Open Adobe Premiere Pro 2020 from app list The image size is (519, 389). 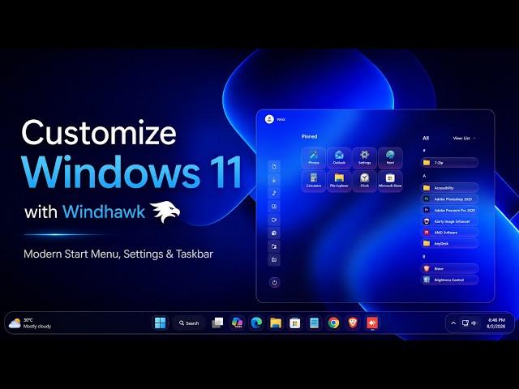tap(449, 210)
